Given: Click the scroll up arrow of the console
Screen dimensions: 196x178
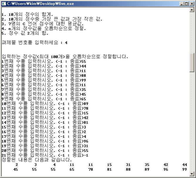Looking at the screenshot, I should click(x=192, y=10).
